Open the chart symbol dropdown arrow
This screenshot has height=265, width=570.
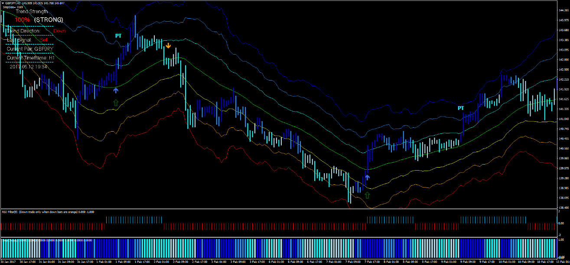click(x=3, y=2)
